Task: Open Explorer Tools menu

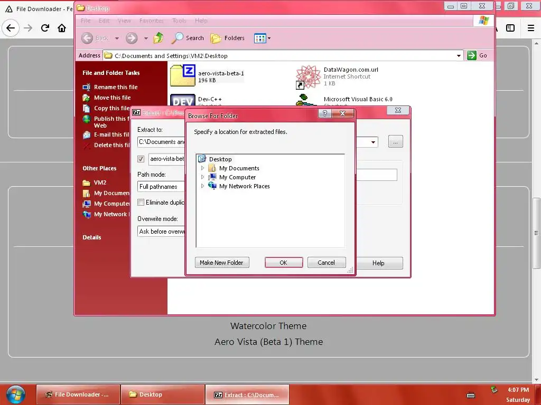Action: point(179,21)
